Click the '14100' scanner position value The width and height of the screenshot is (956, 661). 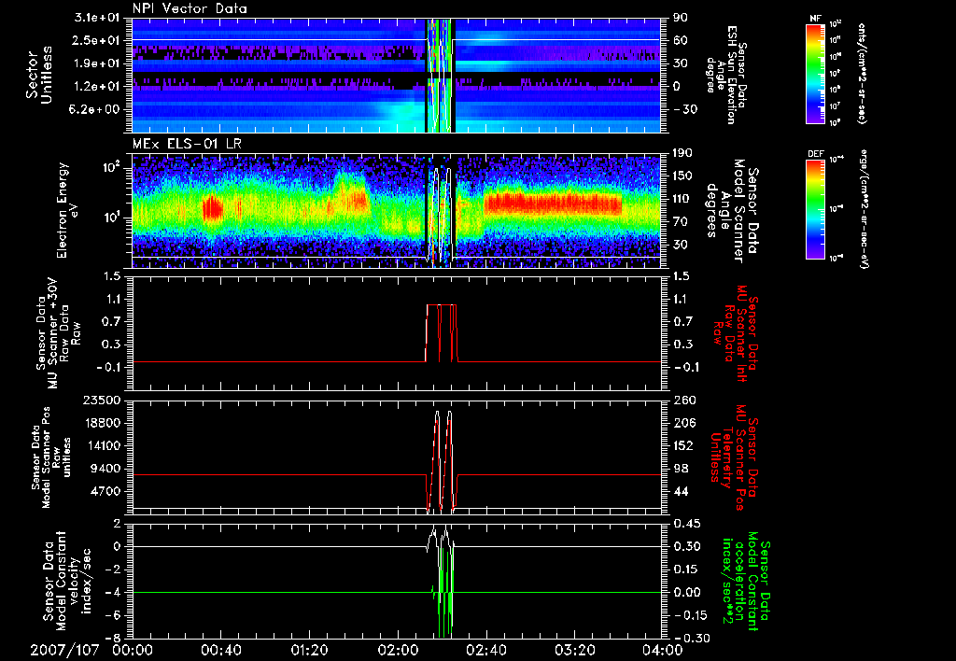[103, 445]
